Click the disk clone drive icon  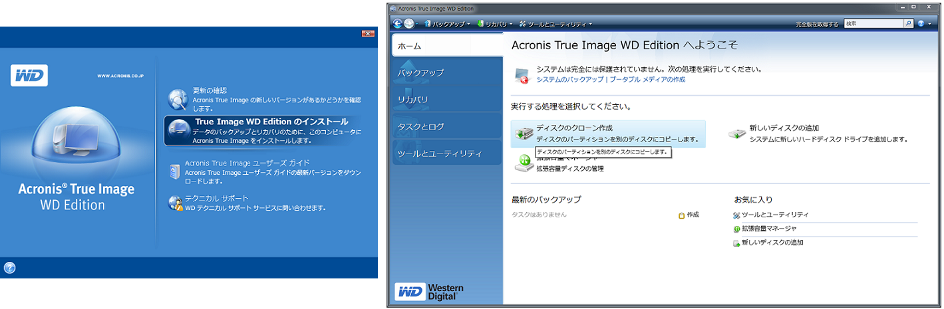(524, 134)
